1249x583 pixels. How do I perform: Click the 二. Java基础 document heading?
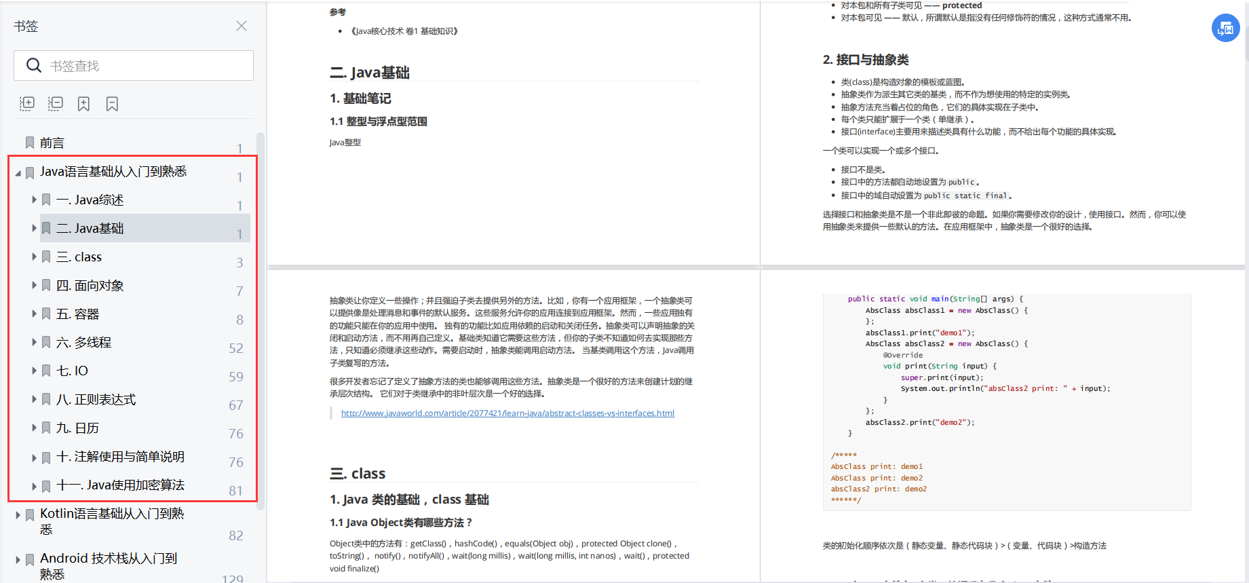click(370, 73)
